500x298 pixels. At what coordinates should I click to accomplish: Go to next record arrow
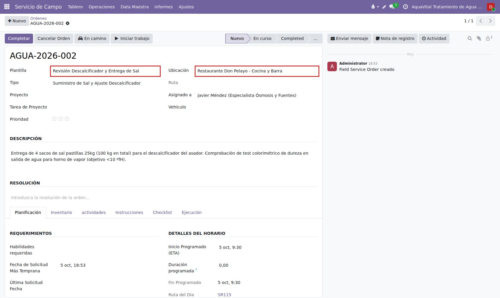tap(490, 21)
